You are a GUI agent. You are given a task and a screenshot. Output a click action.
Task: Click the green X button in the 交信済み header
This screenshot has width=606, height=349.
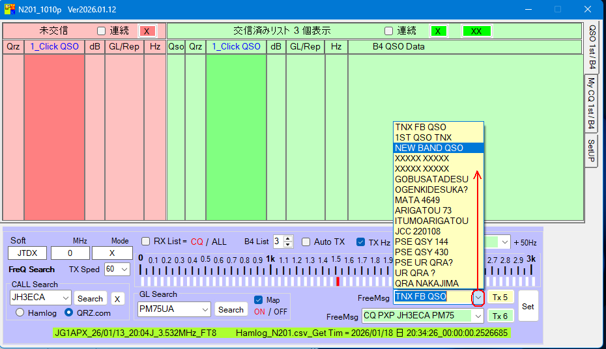pyautogui.click(x=439, y=31)
